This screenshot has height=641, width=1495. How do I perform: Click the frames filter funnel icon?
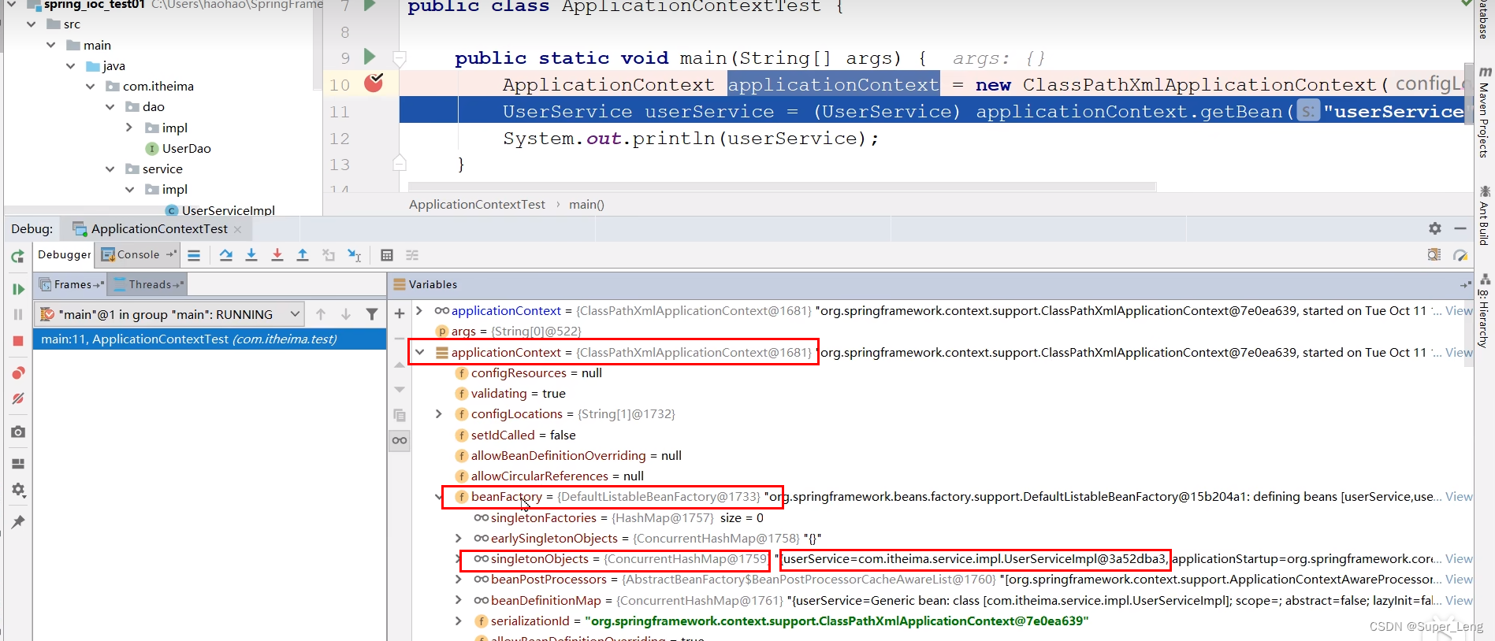point(372,314)
